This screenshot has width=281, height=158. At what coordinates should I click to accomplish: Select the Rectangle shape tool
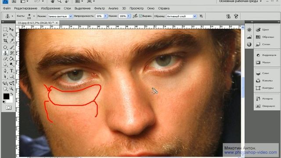[x=12, y=77]
